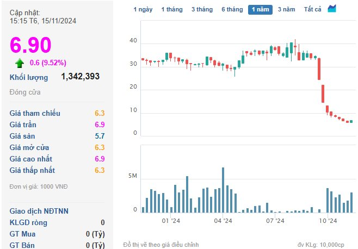
Task: Show the 3 tháng chart period
Action: [202, 9]
